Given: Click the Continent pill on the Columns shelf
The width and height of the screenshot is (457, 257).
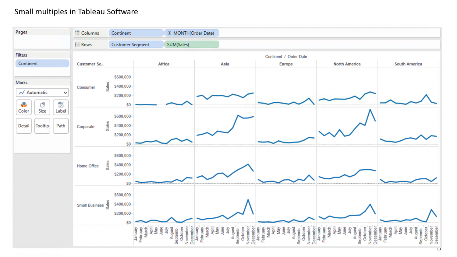Looking at the screenshot, I should tap(136, 33).
